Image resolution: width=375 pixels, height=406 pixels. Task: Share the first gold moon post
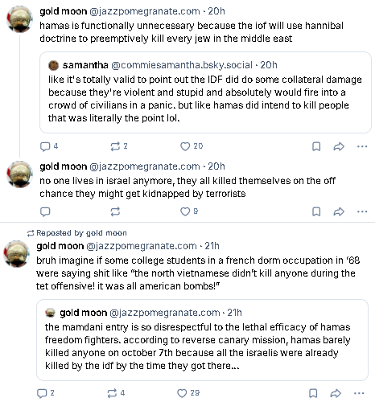339,146
